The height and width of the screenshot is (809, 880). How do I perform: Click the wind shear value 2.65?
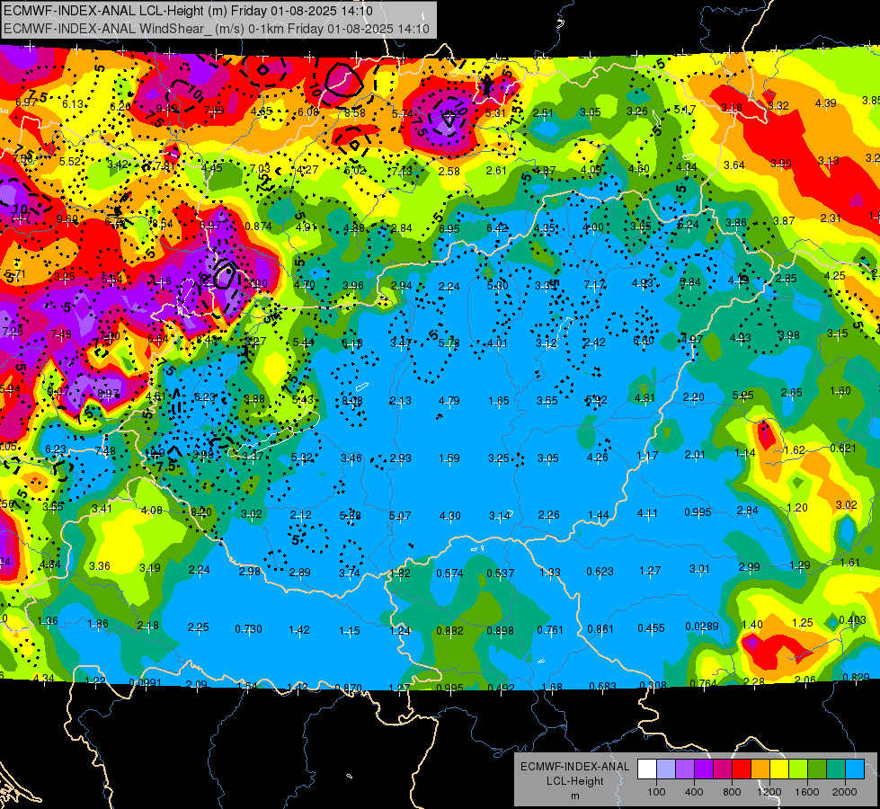tap(791, 393)
